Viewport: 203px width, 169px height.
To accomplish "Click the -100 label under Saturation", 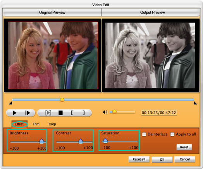I will pyautogui.click(x=106, y=148).
